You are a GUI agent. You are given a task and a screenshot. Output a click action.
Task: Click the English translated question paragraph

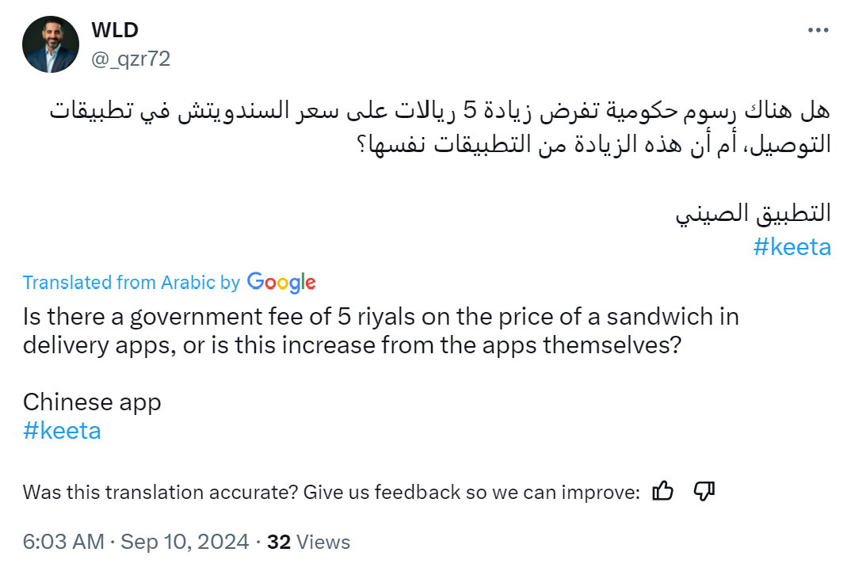(x=380, y=332)
